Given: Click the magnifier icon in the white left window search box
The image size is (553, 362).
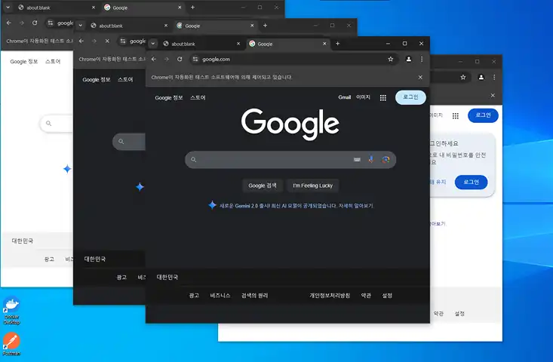Looking at the screenshot, I should [x=49, y=124].
